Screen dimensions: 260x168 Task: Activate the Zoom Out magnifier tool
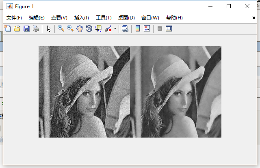click(70, 28)
